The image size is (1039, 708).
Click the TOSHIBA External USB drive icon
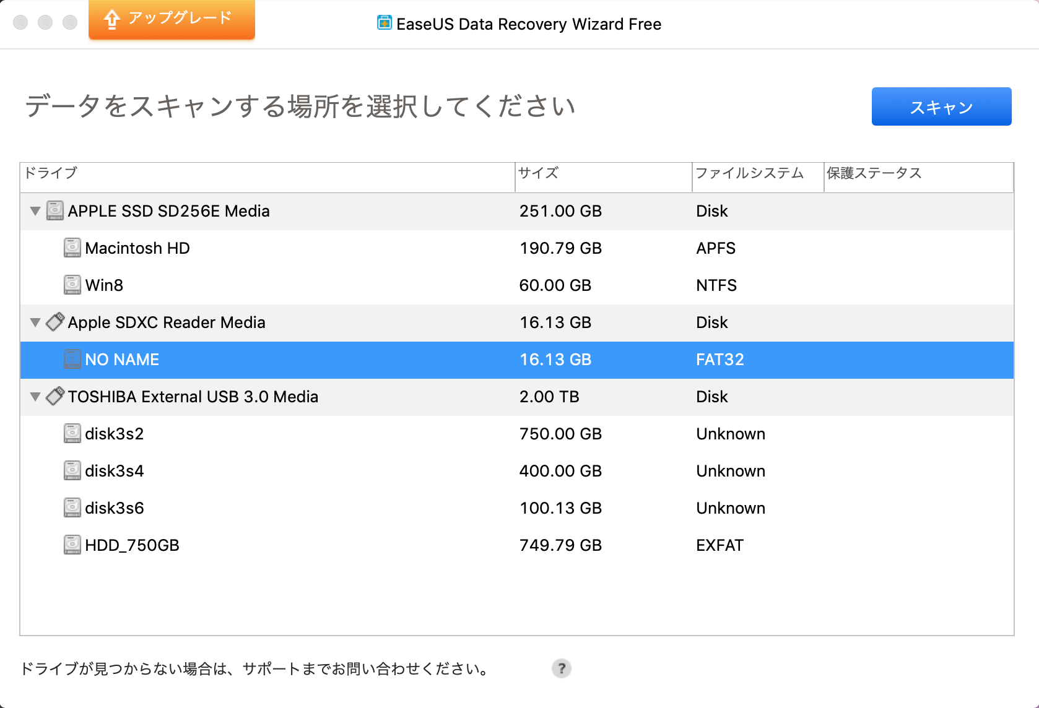[55, 396]
